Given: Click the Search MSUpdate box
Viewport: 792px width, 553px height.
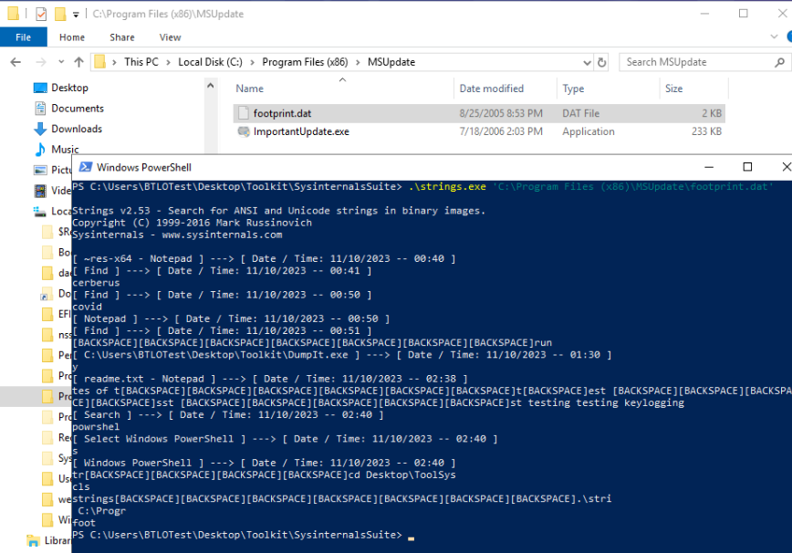Looking at the screenshot, I should (x=696, y=62).
